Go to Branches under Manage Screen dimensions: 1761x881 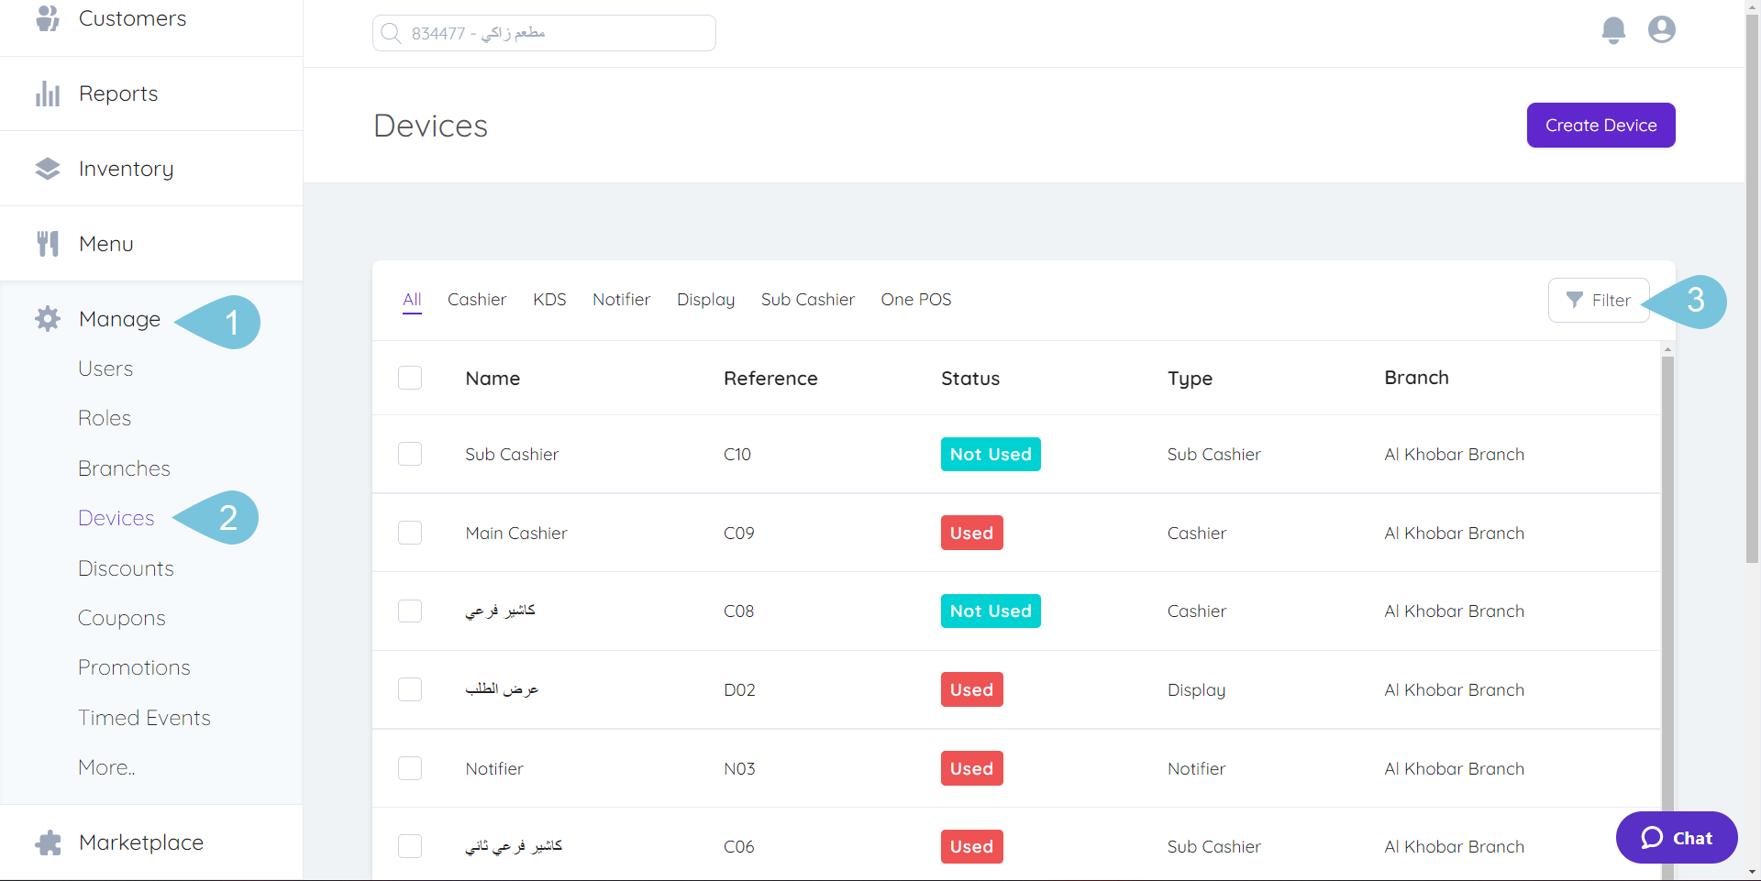coord(124,468)
